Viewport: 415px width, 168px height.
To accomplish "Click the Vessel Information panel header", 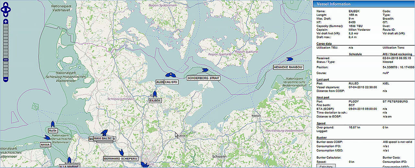I will point(363,4).
